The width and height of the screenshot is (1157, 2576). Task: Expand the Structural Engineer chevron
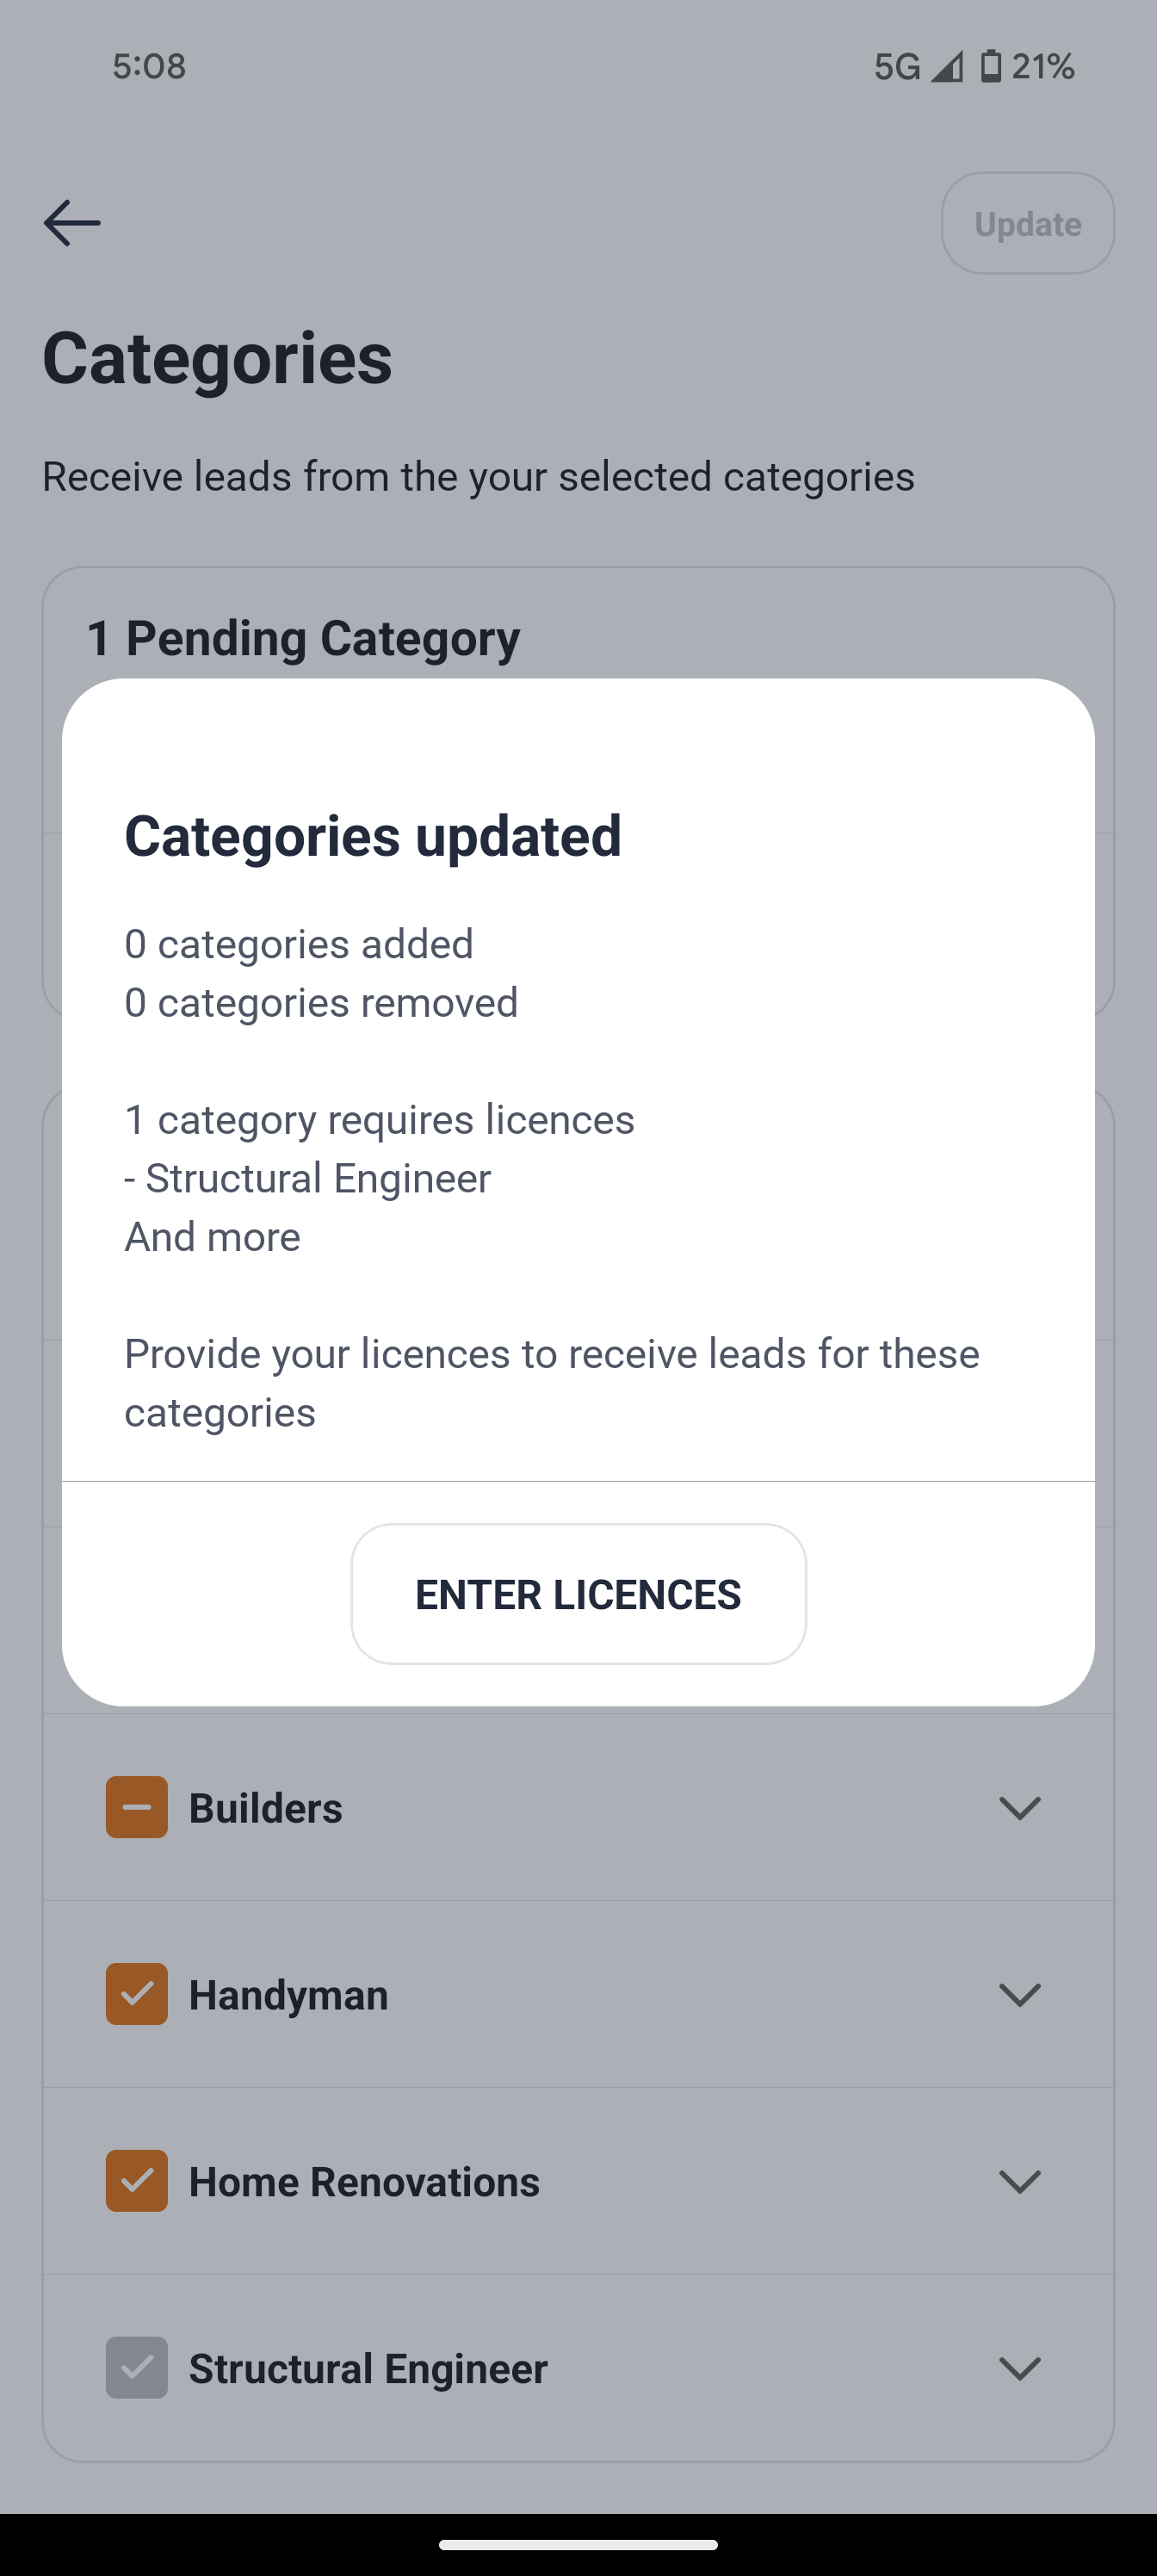pos(1020,2368)
